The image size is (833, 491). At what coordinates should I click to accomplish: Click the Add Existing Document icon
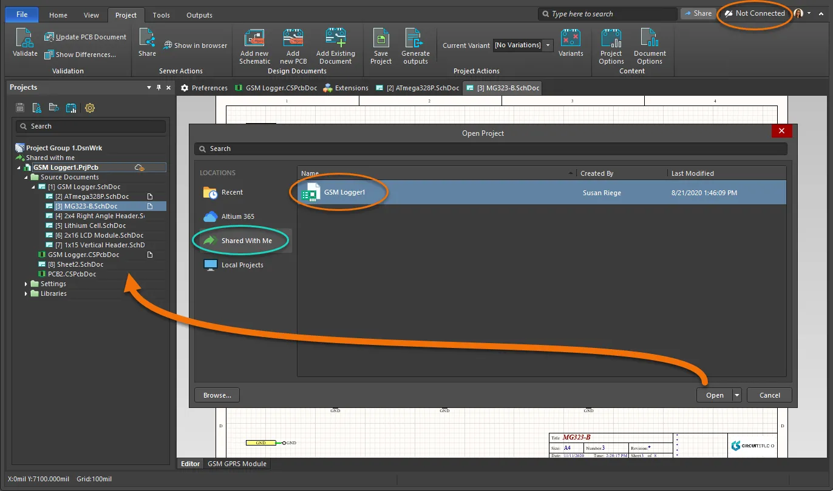335,38
